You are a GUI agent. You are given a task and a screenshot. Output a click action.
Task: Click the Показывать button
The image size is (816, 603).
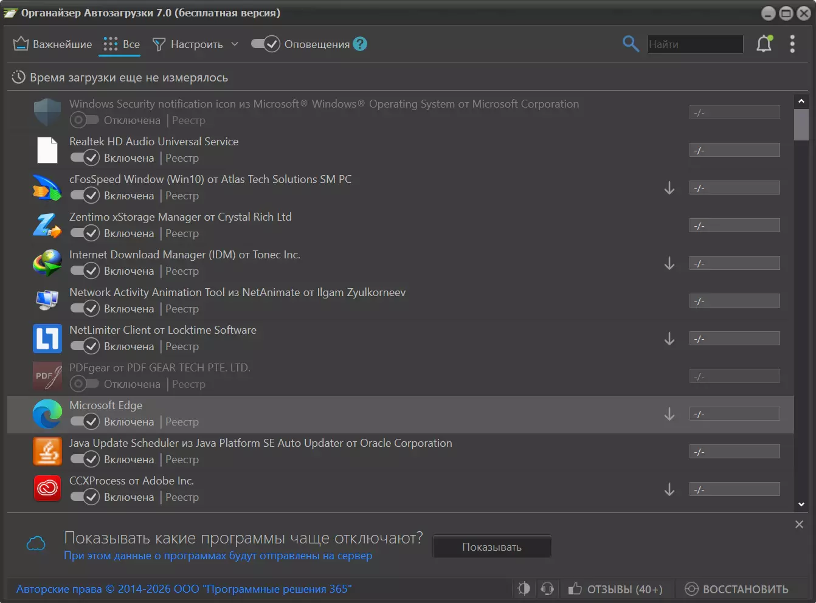click(x=492, y=546)
